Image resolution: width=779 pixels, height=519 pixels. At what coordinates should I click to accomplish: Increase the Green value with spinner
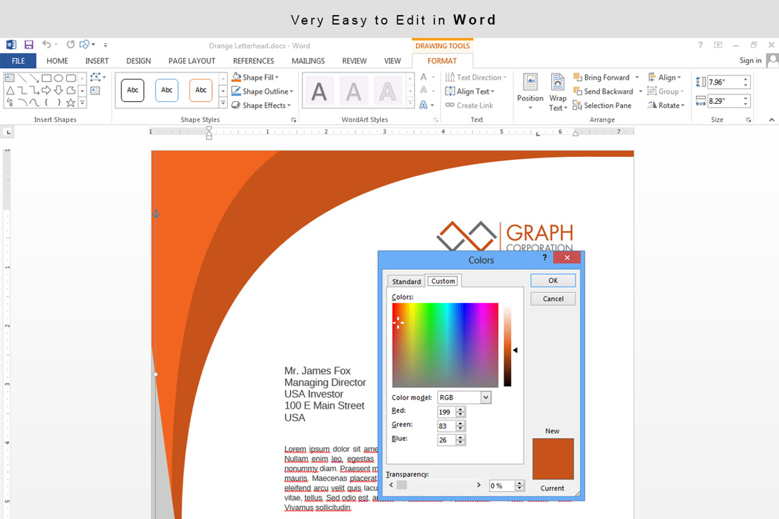461,423
